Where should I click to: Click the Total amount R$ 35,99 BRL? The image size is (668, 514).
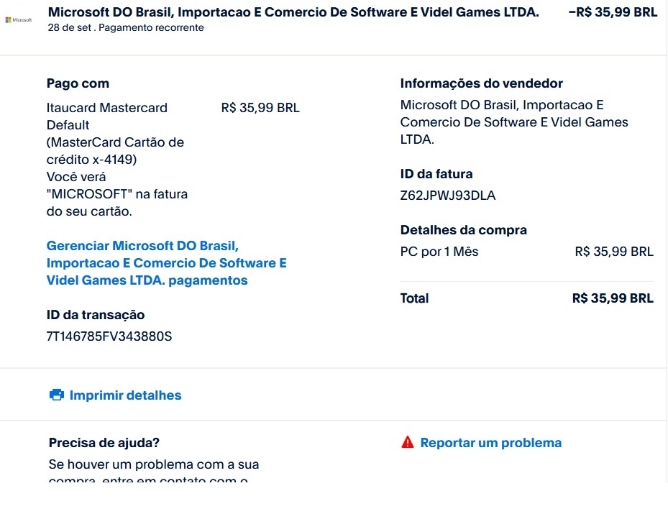click(613, 298)
